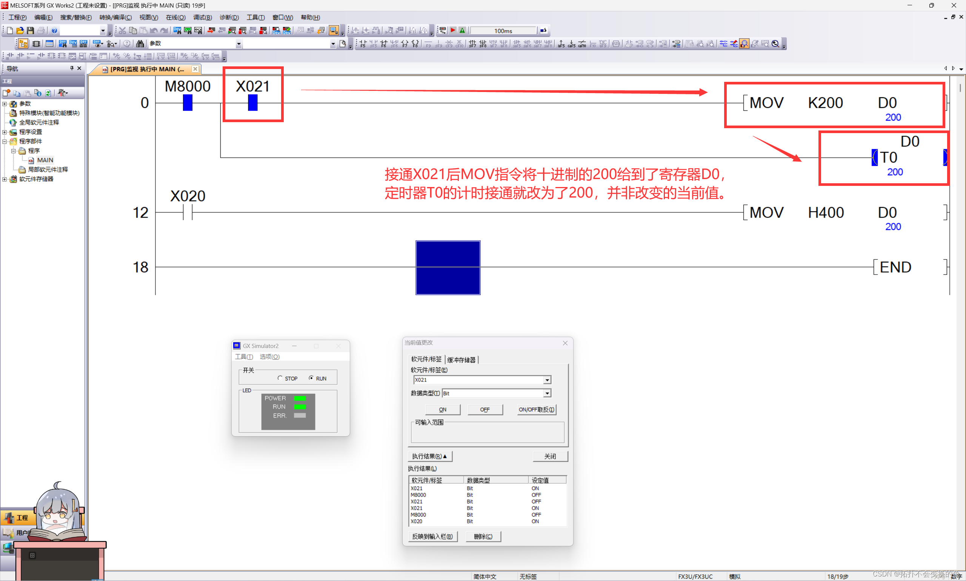Screen dimensions: 966x581
Task: Click the 100ms scan time slider field
Action: [503, 31]
